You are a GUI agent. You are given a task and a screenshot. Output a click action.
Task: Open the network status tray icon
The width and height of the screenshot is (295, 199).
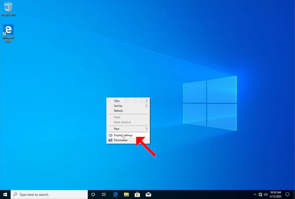pyautogui.click(x=260, y=194)
